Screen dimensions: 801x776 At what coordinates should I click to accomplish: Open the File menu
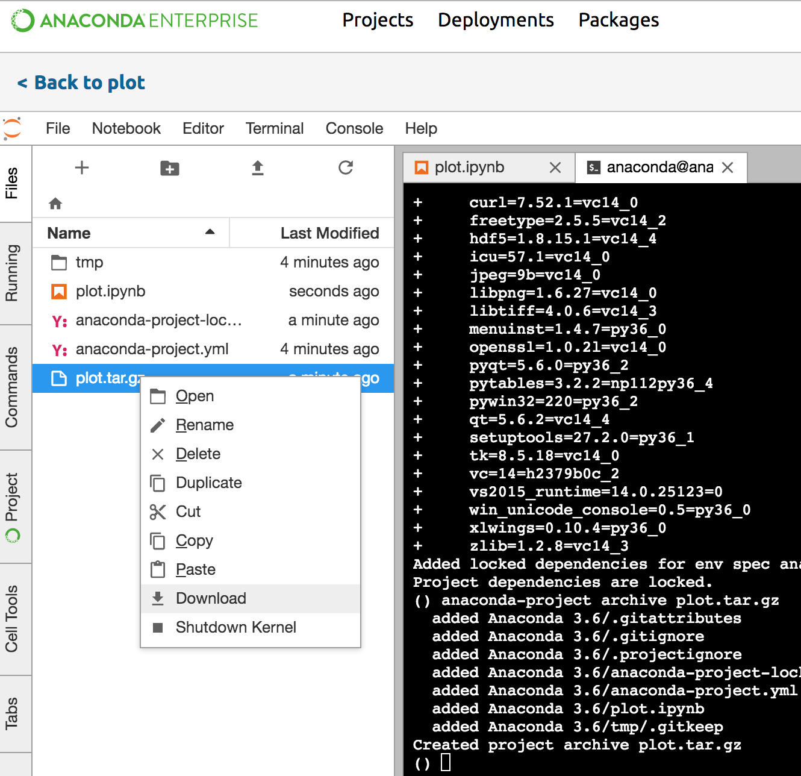coord(58,128)
